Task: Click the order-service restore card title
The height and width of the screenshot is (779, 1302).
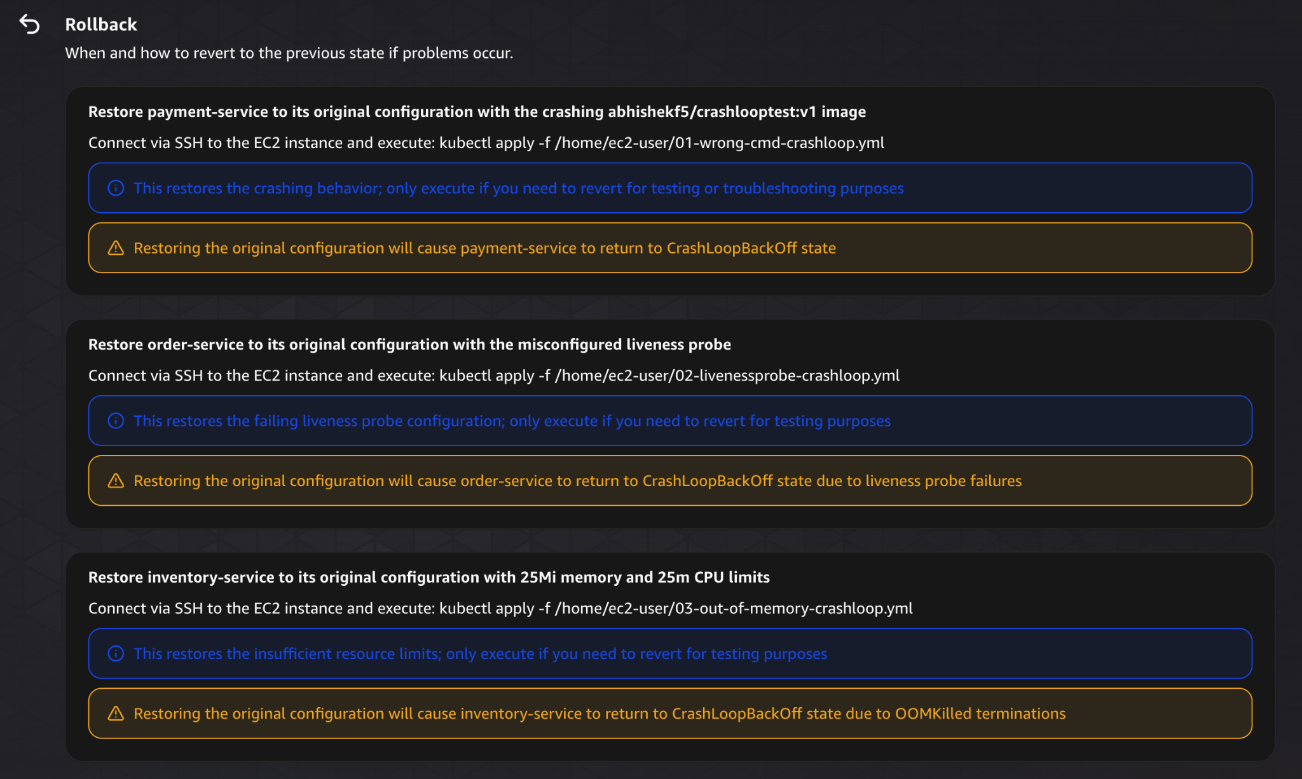Action: (x=409, y=344)
